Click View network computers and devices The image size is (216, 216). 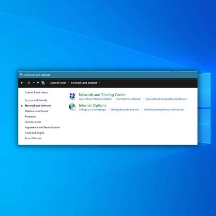166,99
